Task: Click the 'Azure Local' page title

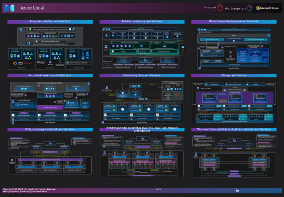Action: [32, 8]
